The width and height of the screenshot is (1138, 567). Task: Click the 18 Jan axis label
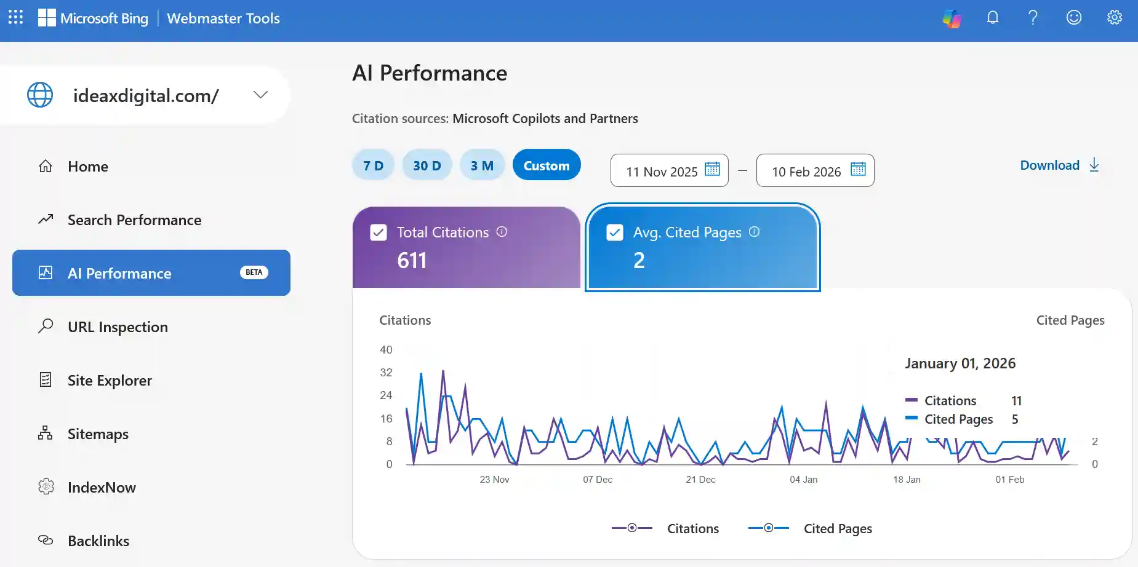point(907,479)
